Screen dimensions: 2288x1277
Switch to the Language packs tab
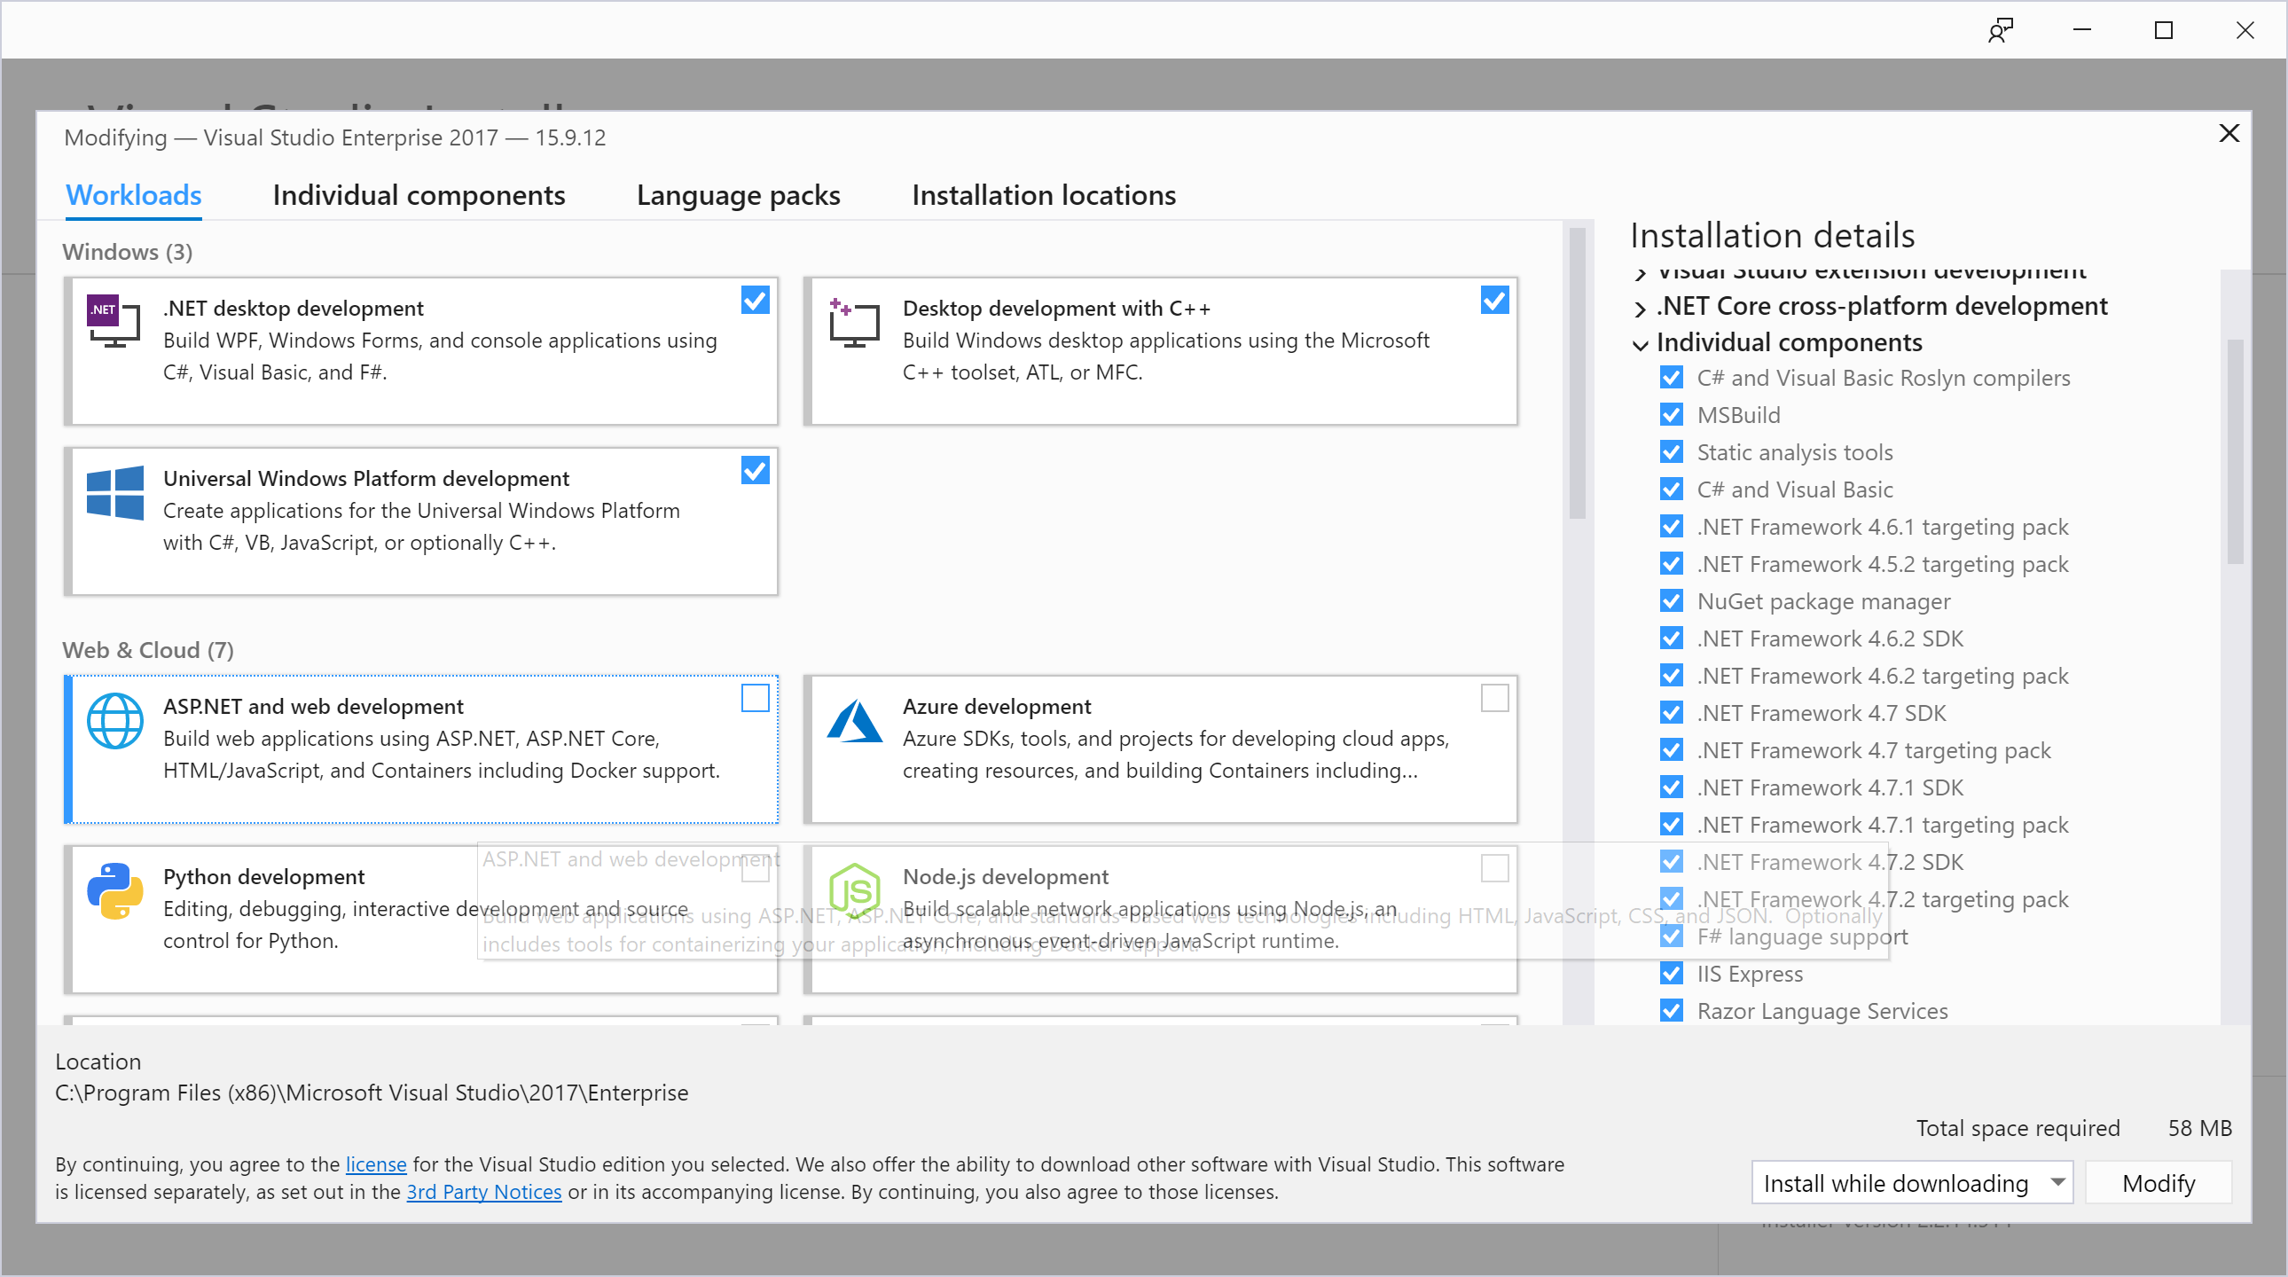click(737, 194)
